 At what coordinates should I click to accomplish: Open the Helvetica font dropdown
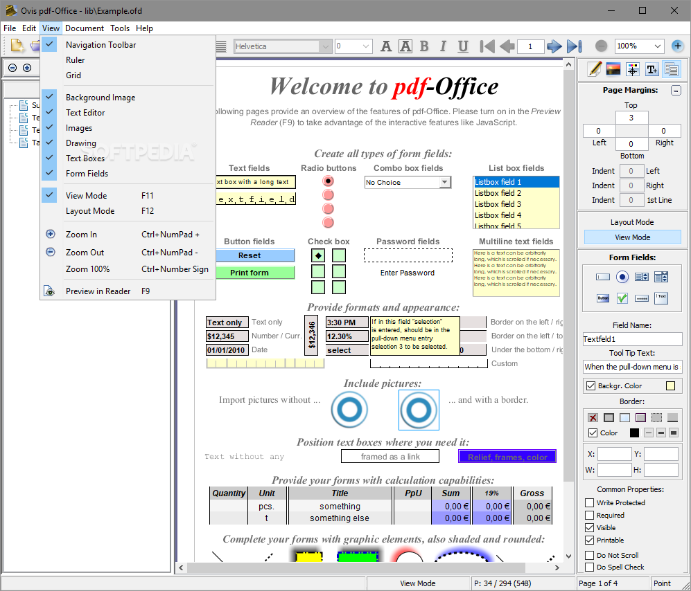(x=325, y=46)
